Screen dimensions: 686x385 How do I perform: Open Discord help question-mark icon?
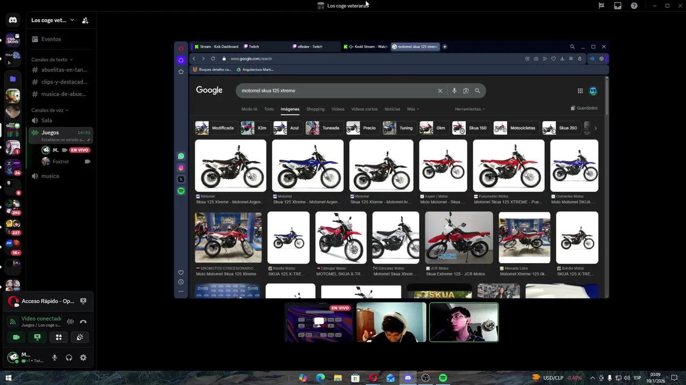(634, 5)
